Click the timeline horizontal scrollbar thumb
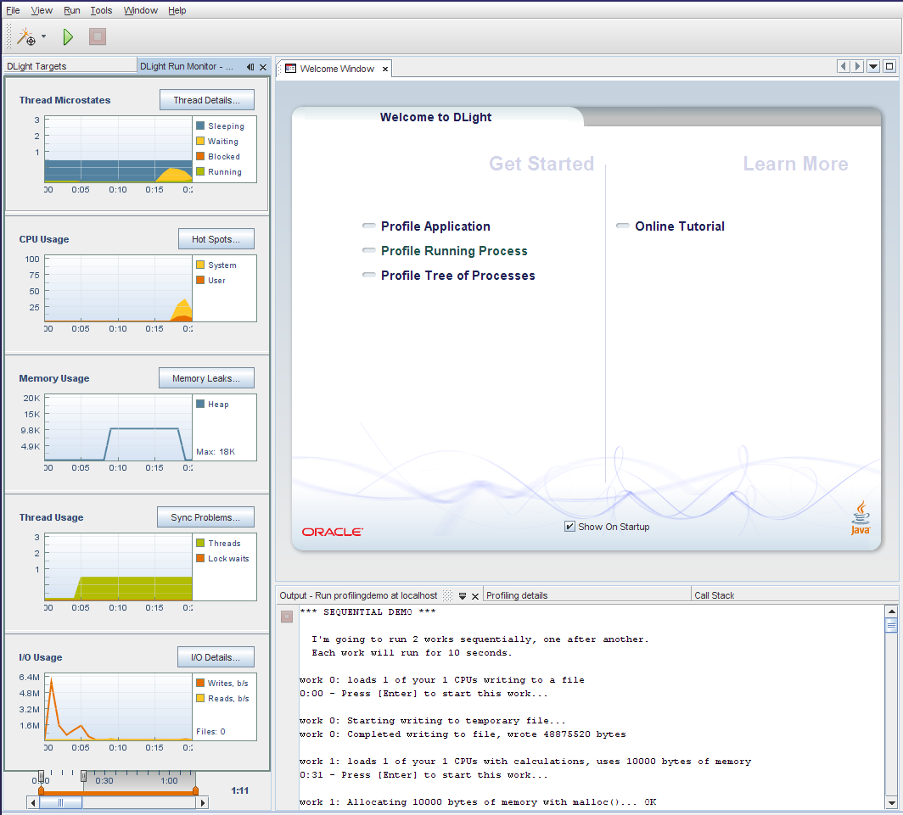Screen dimensions: 903x815 coord(60,802)
